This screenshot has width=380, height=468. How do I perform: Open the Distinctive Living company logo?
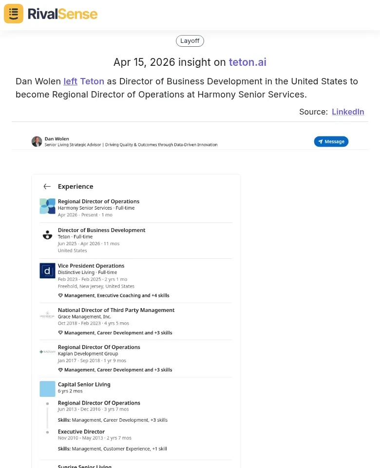pos(47,271)
